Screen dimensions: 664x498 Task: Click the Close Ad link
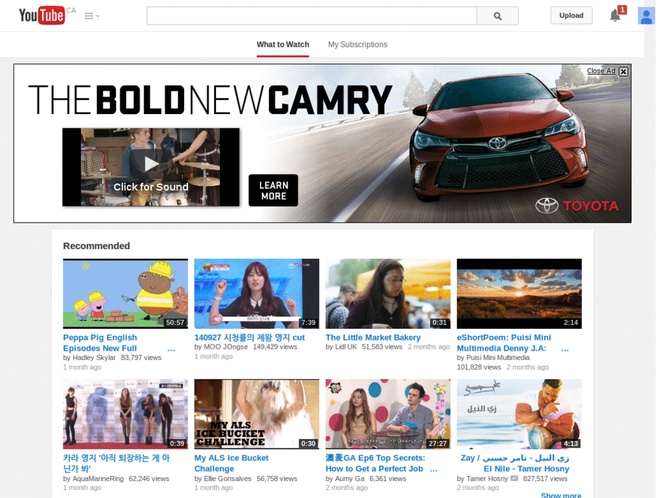click(x=601, y=71)
